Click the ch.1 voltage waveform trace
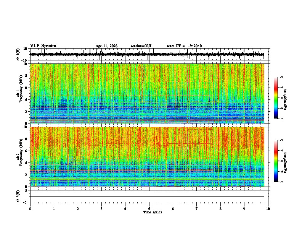Screen dimensions: 302x234 [147, 54]
